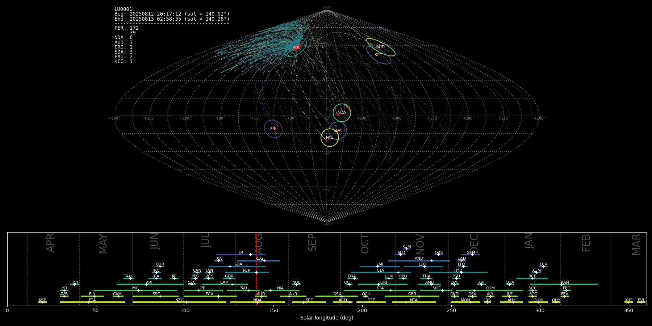Click the QUA shower label in timeline
Viewport: 652px width, 326px height.
[510, 283]
